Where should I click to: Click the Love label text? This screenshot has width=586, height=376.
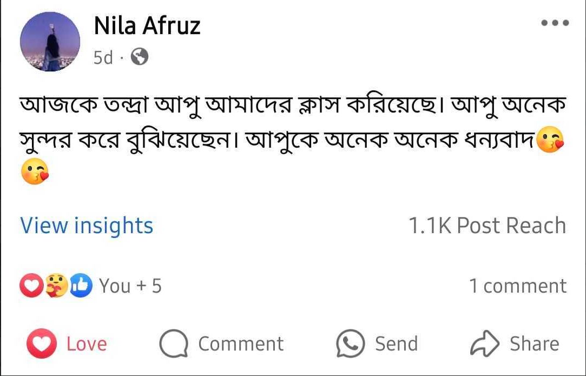point(87,344)
